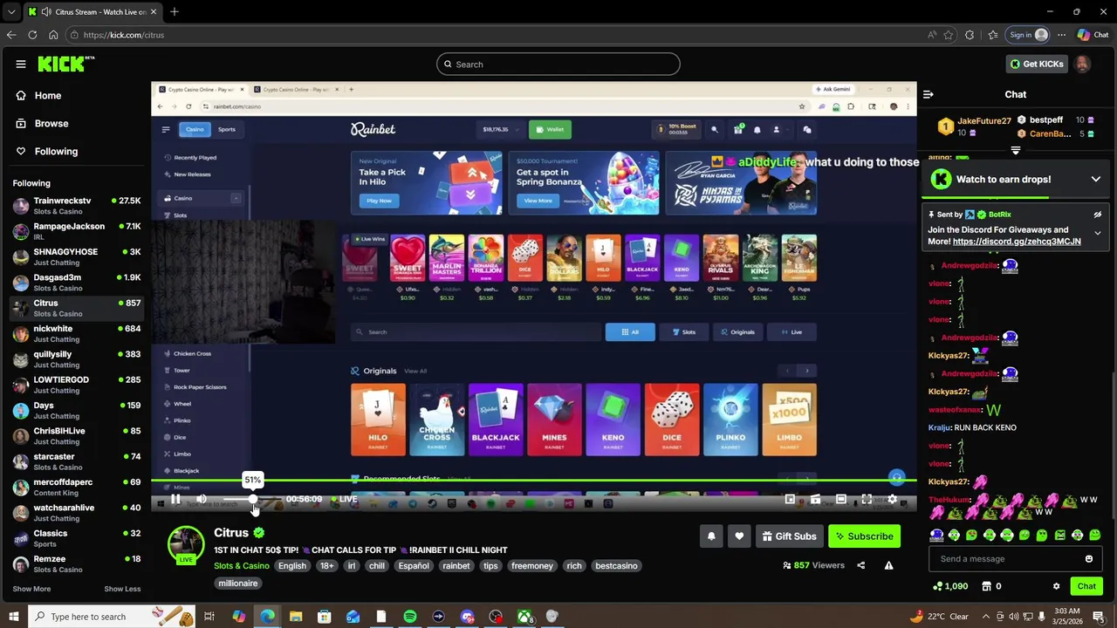Select the bestcasino tag

click(616, 565)
